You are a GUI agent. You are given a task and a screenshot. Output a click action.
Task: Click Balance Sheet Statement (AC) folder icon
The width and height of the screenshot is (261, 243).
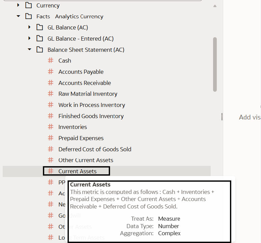(40, 49)
